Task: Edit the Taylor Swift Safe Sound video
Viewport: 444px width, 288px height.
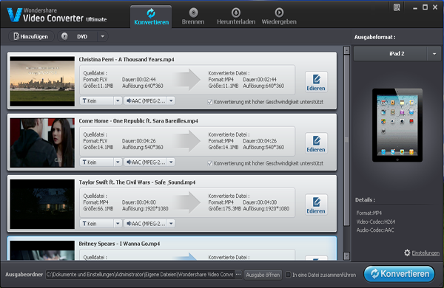Action: [316, 205]
